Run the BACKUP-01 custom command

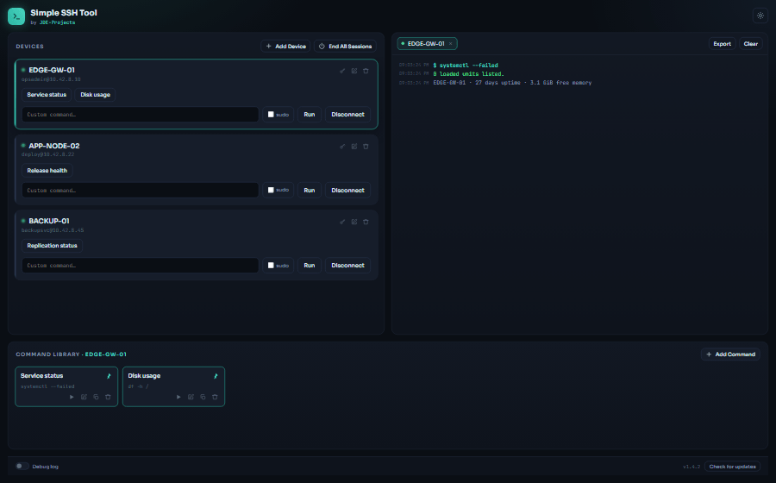310,266
